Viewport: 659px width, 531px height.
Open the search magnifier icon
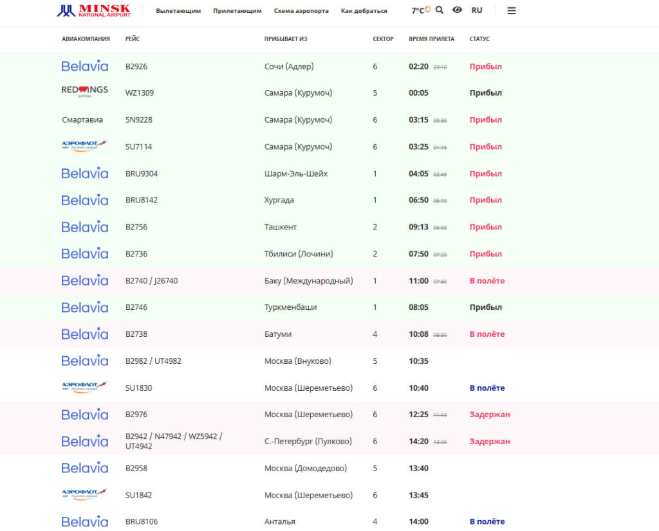[440, 10]
